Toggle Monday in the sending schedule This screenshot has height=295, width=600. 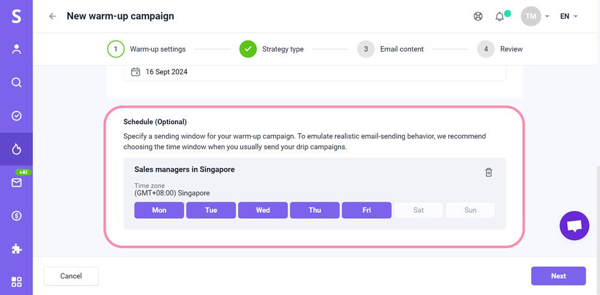pyautogui.click(x=159, y=210)
